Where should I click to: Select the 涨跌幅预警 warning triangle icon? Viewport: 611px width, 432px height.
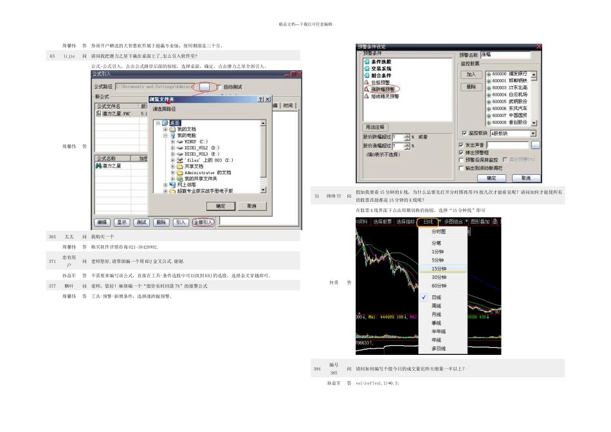pos(367,89)
